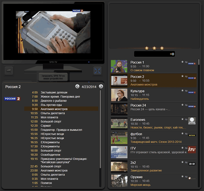Favorite the Россия 24 channel star

(182, 105)
